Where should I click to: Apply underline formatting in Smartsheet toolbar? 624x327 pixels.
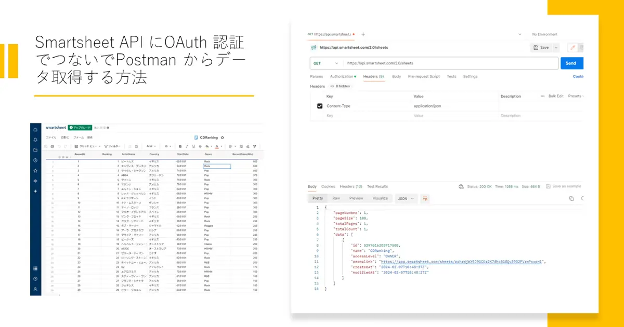point(193,146)
